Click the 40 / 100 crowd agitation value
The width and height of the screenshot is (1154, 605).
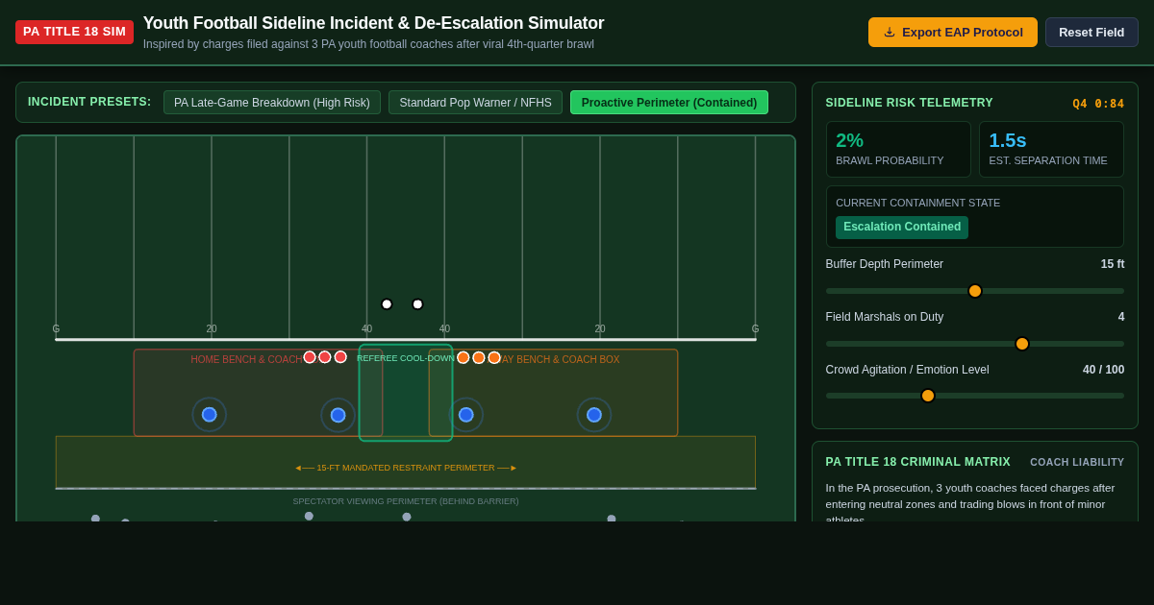[1103, 370]
